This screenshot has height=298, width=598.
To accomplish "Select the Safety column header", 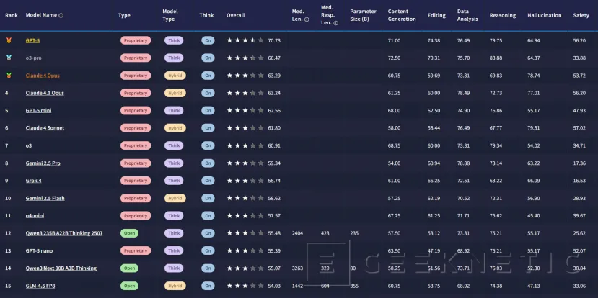I will (x=581, y=15).
